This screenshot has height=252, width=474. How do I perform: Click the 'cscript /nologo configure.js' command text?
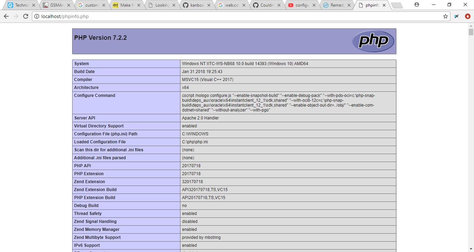click(278, 103)
